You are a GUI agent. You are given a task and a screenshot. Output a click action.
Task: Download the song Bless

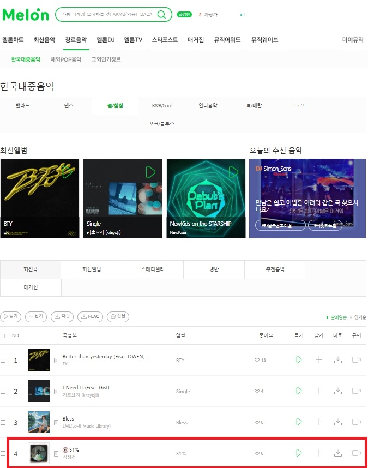338,422
